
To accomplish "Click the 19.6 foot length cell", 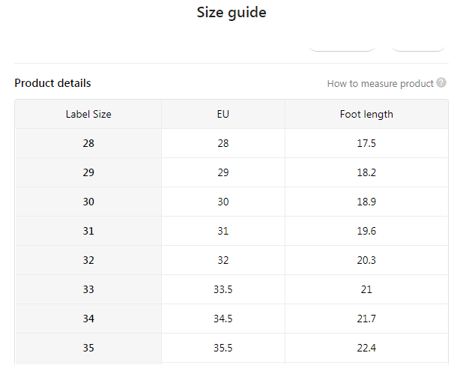I will (x=366, y=231).
